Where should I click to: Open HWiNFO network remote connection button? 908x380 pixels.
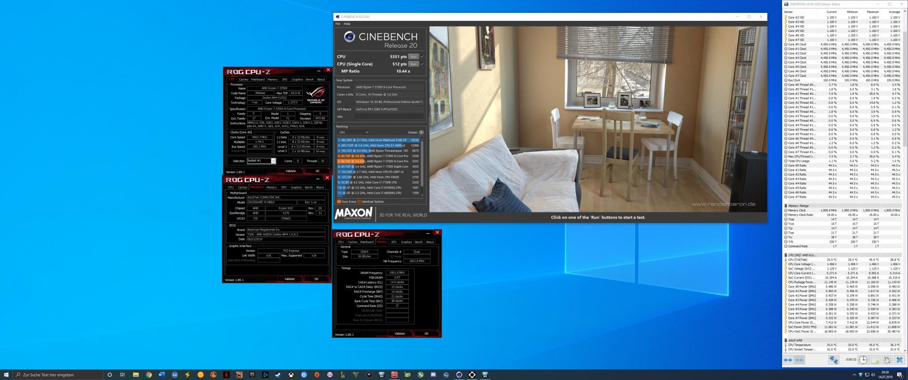tap(834, 360)
